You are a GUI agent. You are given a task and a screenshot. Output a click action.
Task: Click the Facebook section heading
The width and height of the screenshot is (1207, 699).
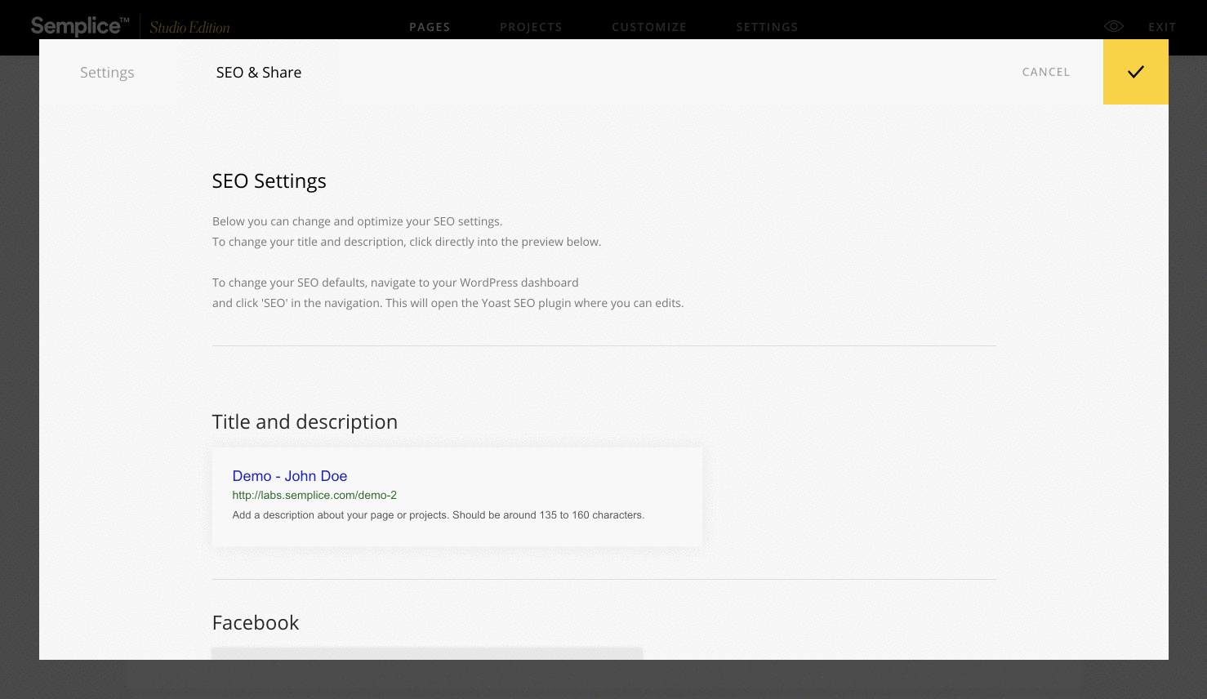tap(256, 623)
